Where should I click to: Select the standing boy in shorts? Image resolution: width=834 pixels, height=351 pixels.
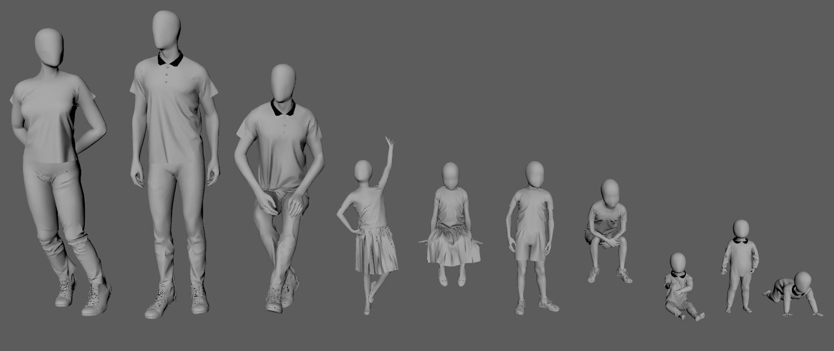coord(532,238)
